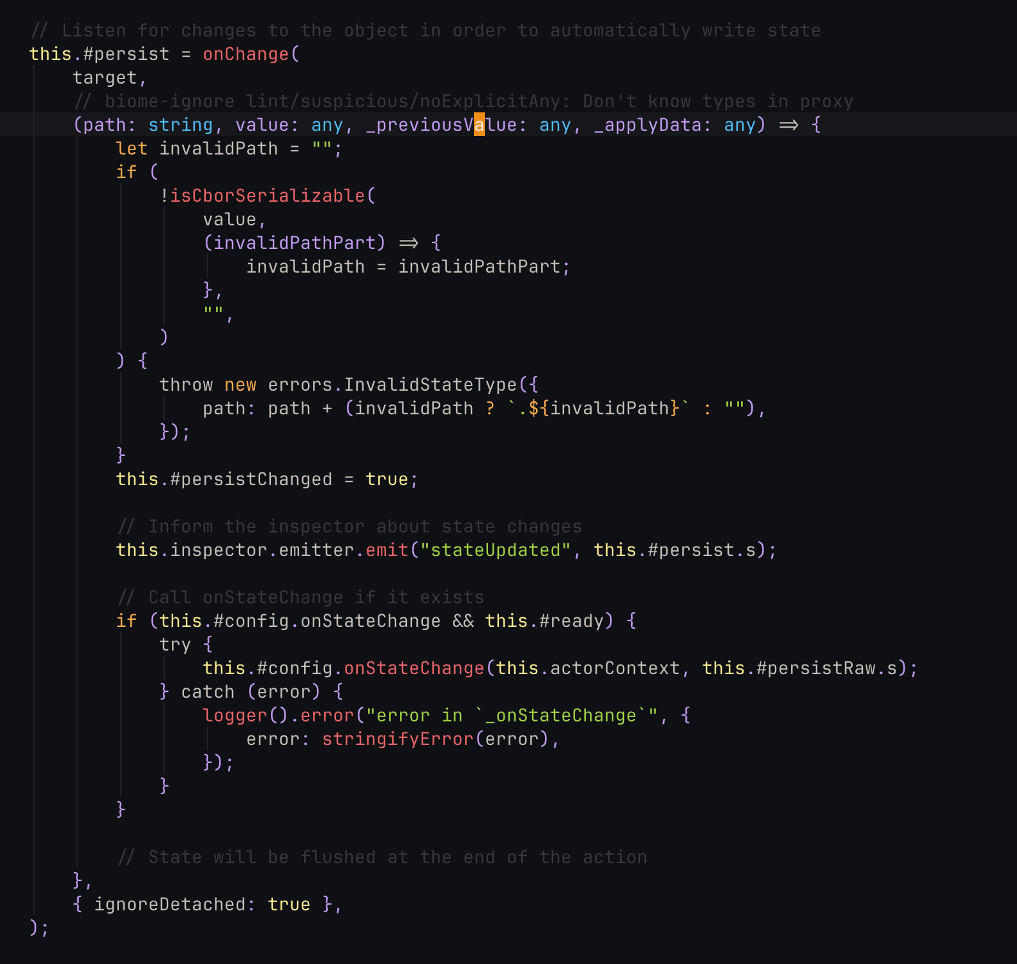Screen dimensions: 1017x964
Task: Click the '(invalidPathPart)' arrow function parameter
Action: 294,243
